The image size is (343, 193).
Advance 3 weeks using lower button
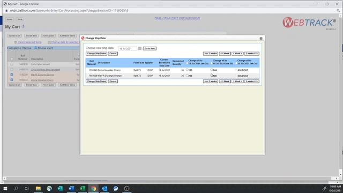(251, 81)
